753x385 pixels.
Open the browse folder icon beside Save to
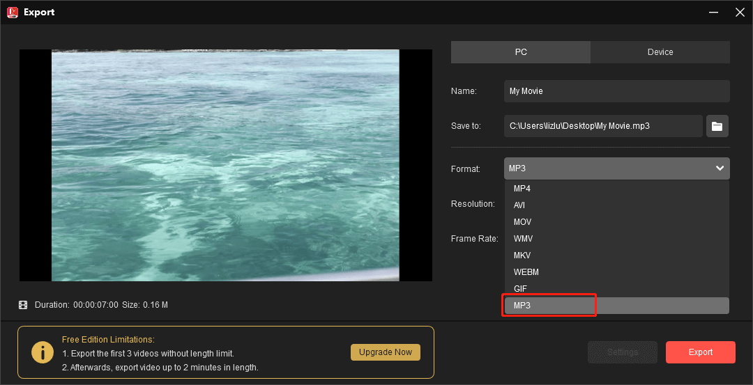tap(717, 126)
